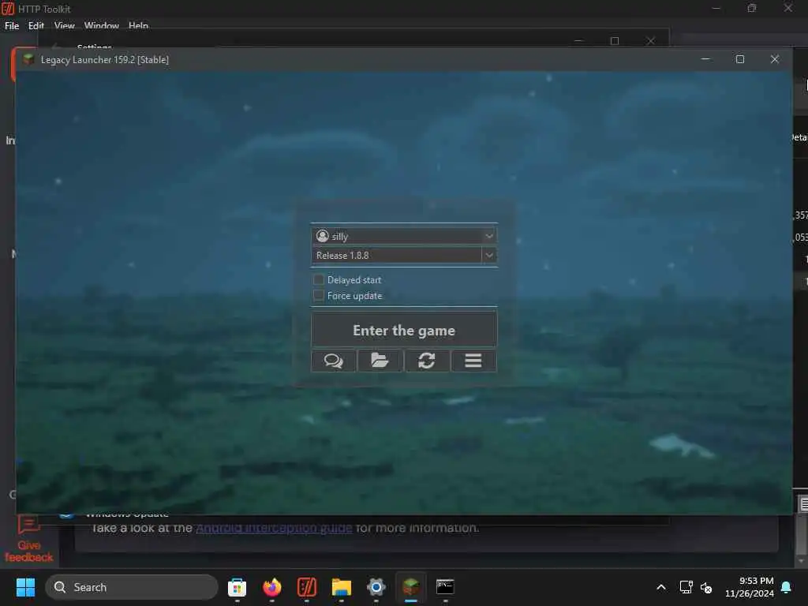The width and height of the screenshot is (808, 606).
Task: Open the hamburger settings menu button
Action: pyautogui.click(x=473, y=361)
